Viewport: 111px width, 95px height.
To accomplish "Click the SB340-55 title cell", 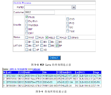I will 50,82.
